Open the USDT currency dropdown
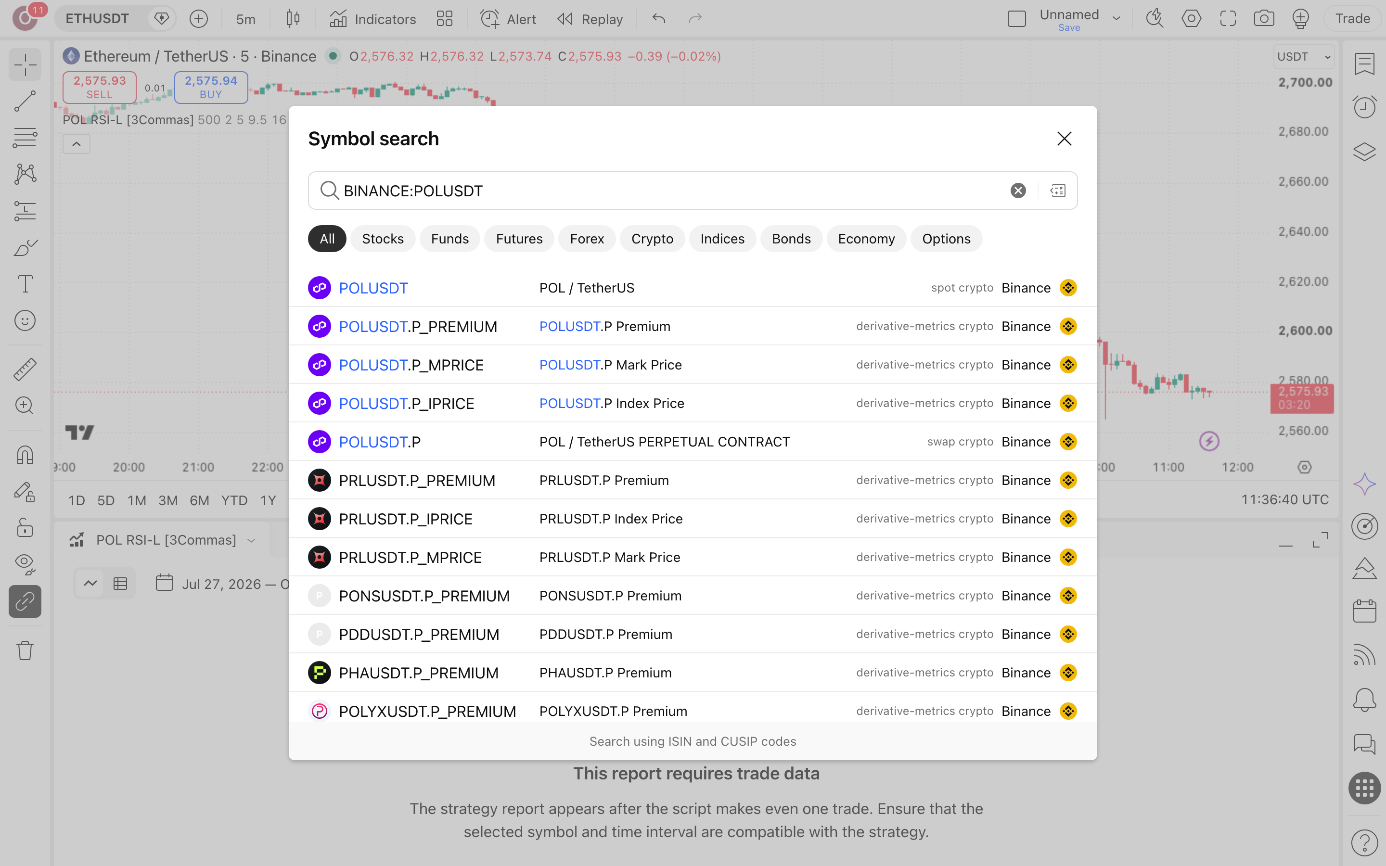The height and width of the screenshot is (866, 1386). click(x=1304, y=57)
